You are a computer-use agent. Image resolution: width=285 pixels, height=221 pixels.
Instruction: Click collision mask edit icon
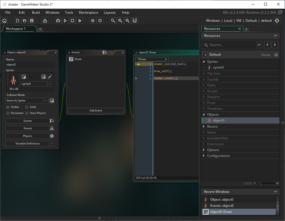pos(52,101)
